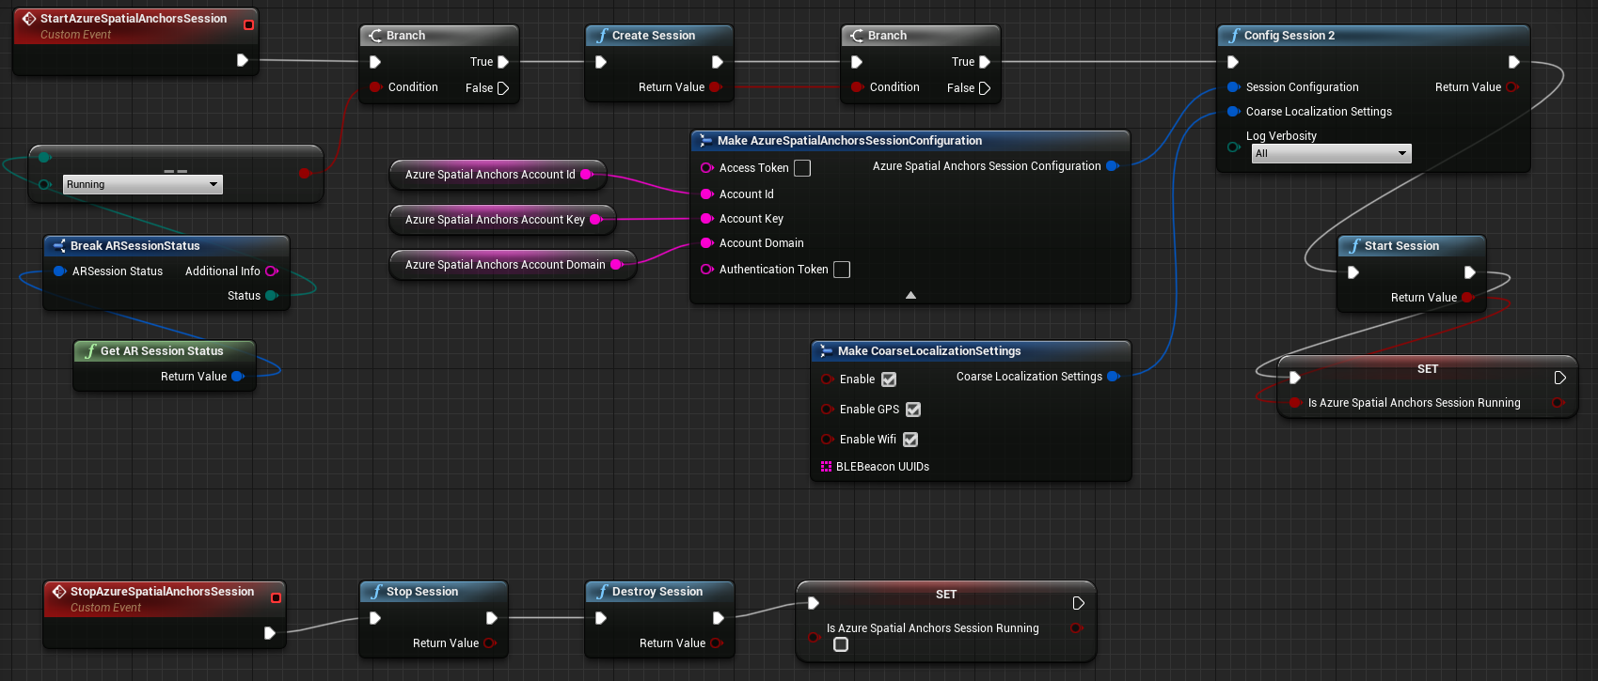Check Is Azure Spatial Anchors Session Running box
The height and width of the screenshot is (681, 1598).
click(841, 644)
